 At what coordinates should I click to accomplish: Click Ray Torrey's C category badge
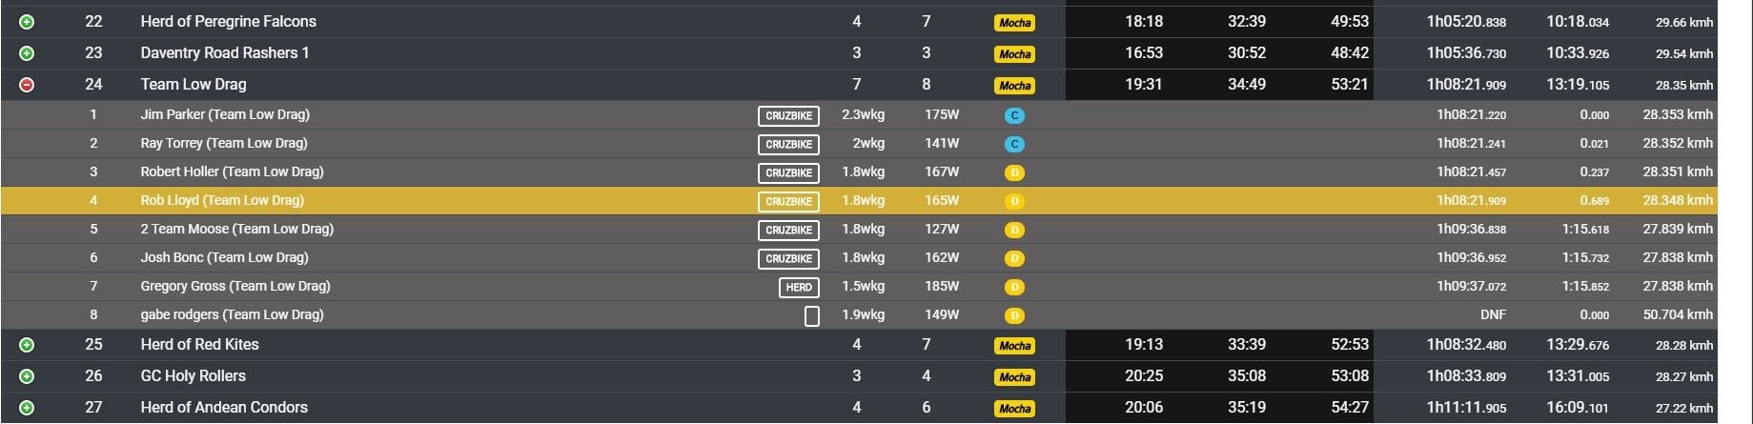point(1014,144)
